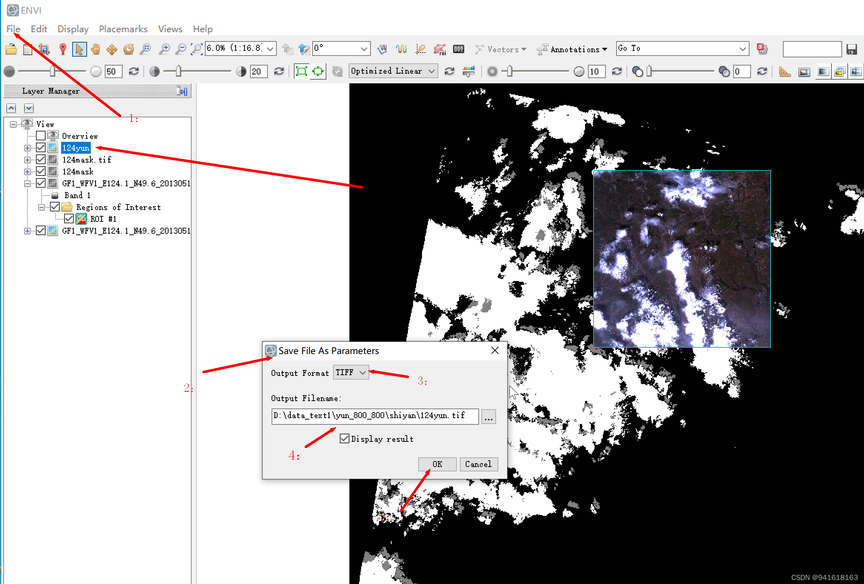
Task: Uncheck the ROI #1 layer checkbox
Action: pos(69,219)
